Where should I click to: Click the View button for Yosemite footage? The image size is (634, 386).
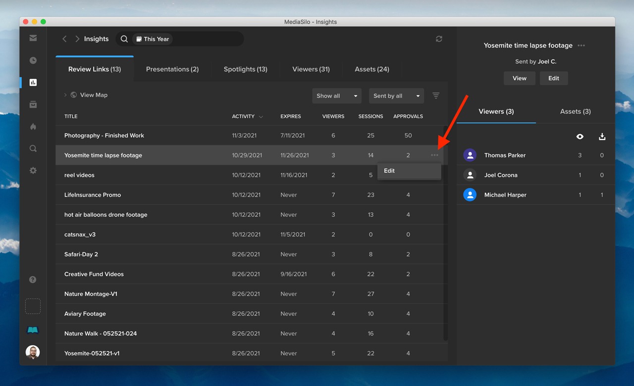click(519, 78)
